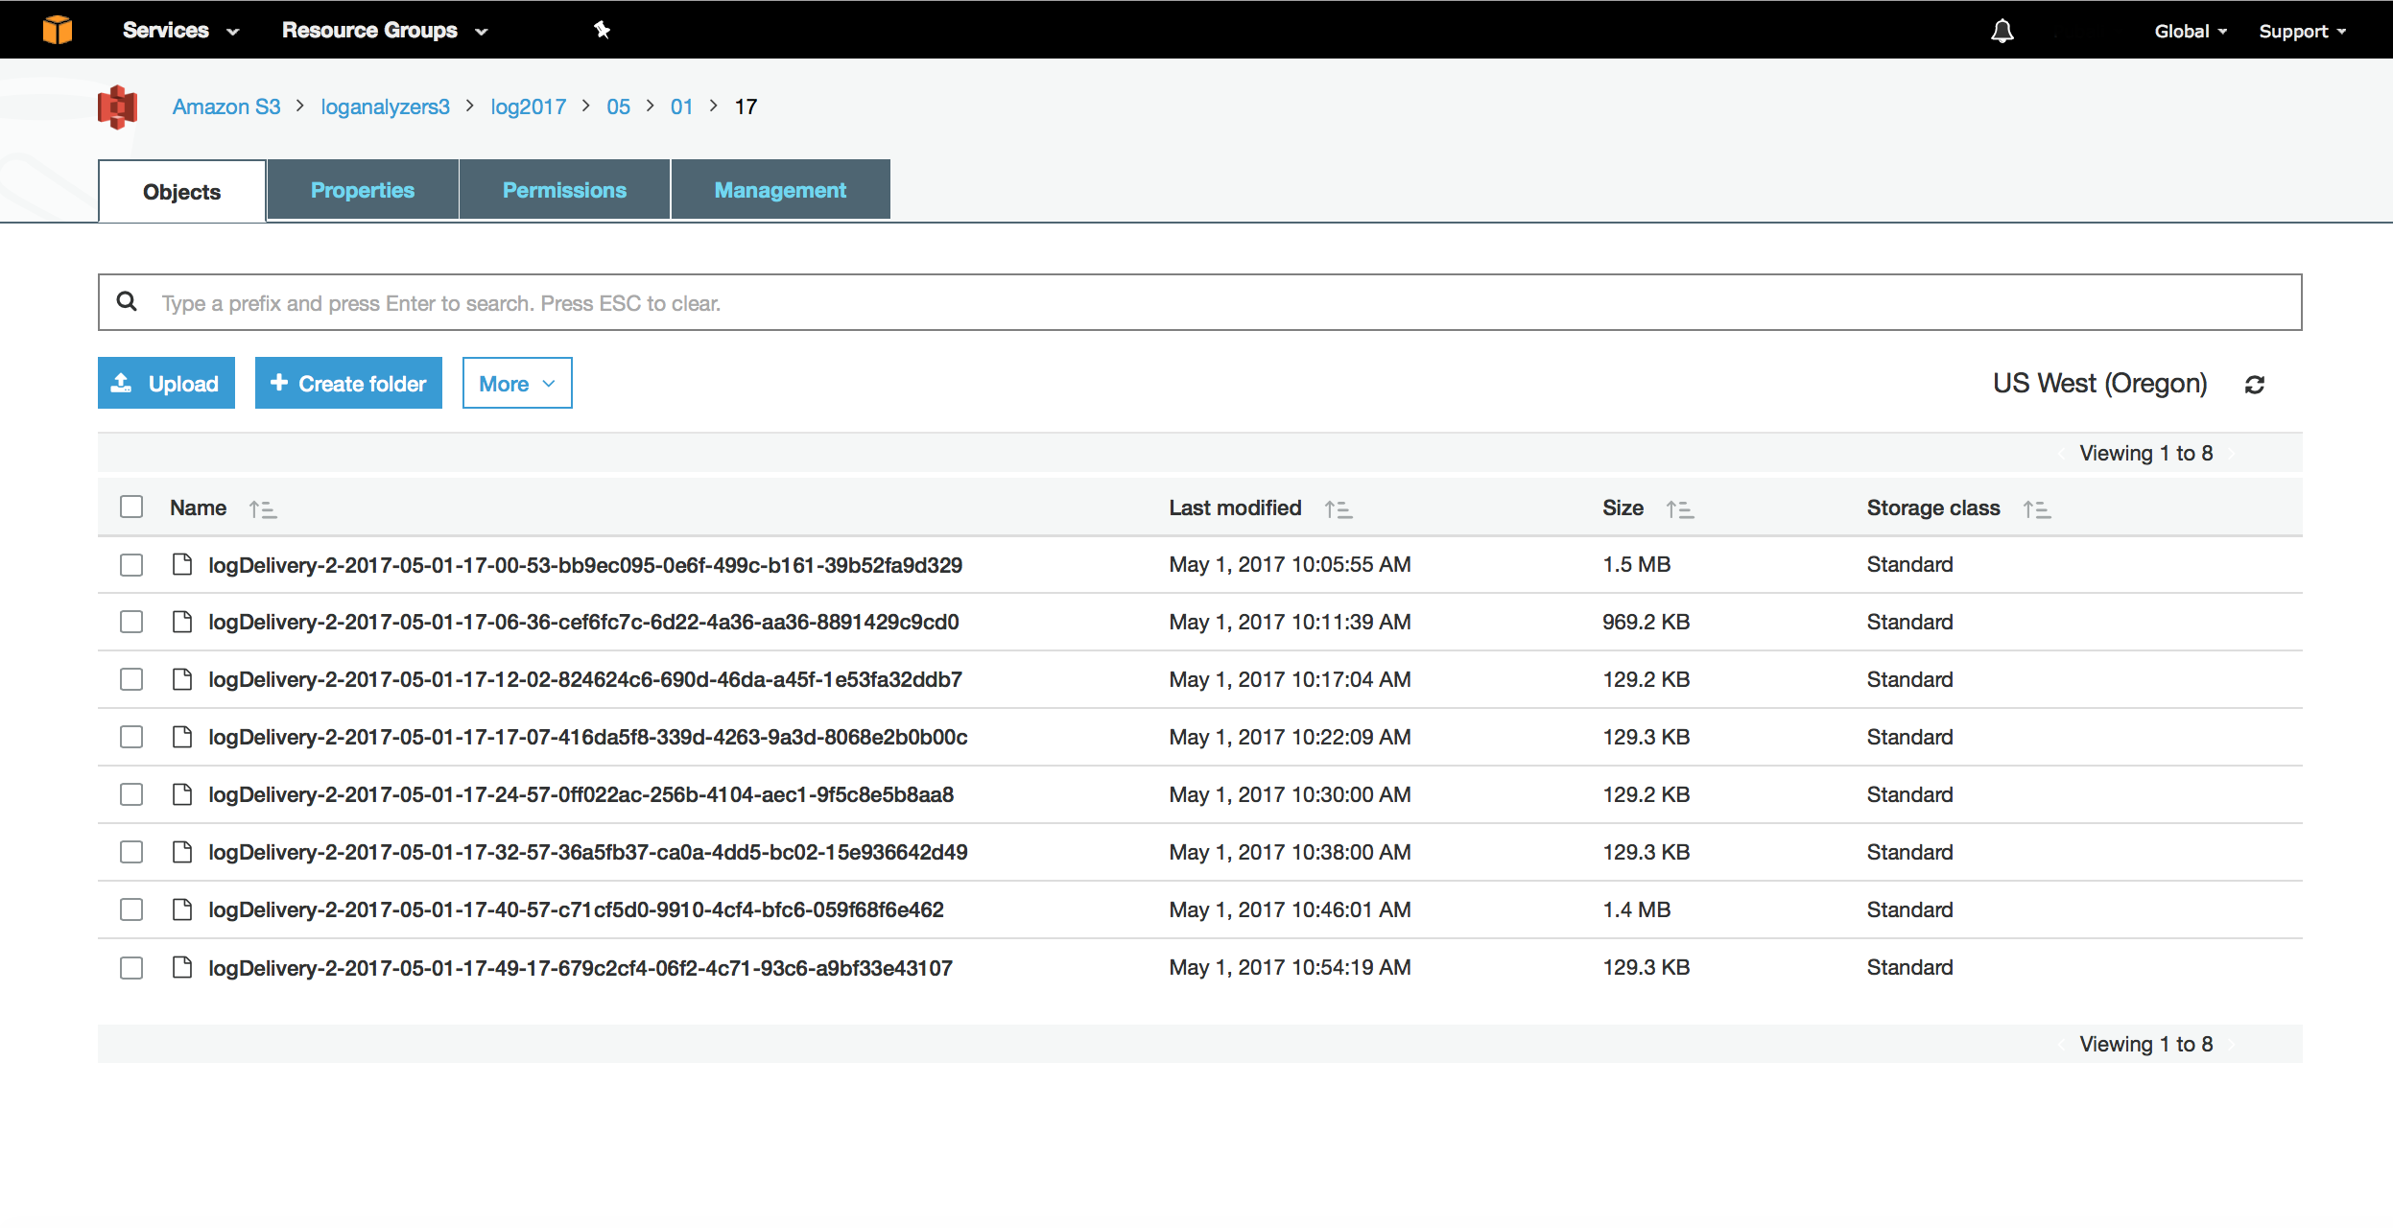The image size is (2393, 1228).
Task: Open the Management tab
Action: pos(780,190)
